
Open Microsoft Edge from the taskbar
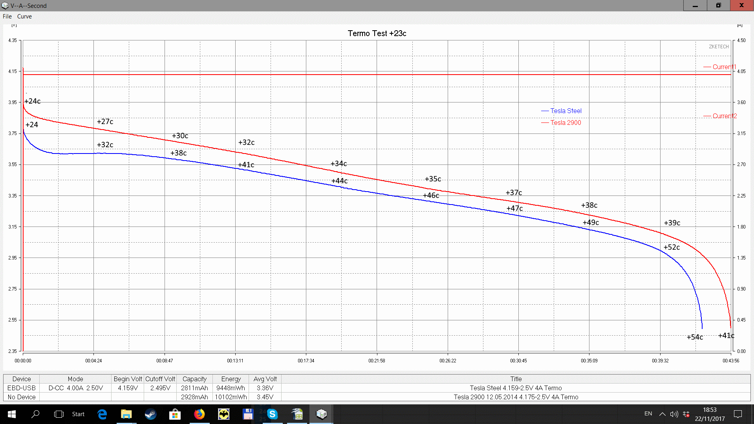pyautogui.click(x=102, y=414)
